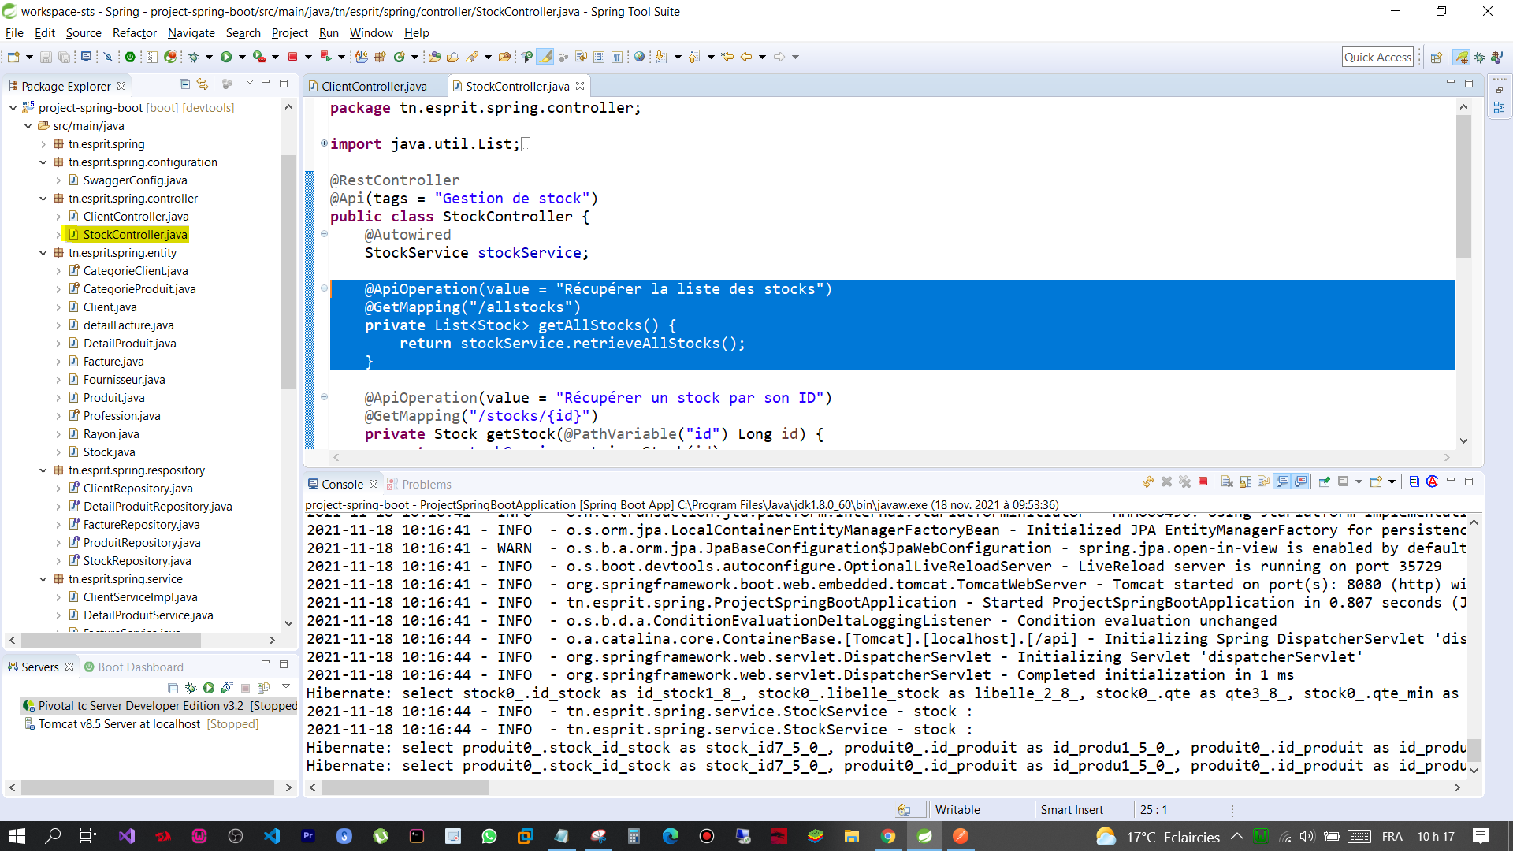Open the Window menu
This screenshot has width=1513, height=851.
click(x=371, y=33)
